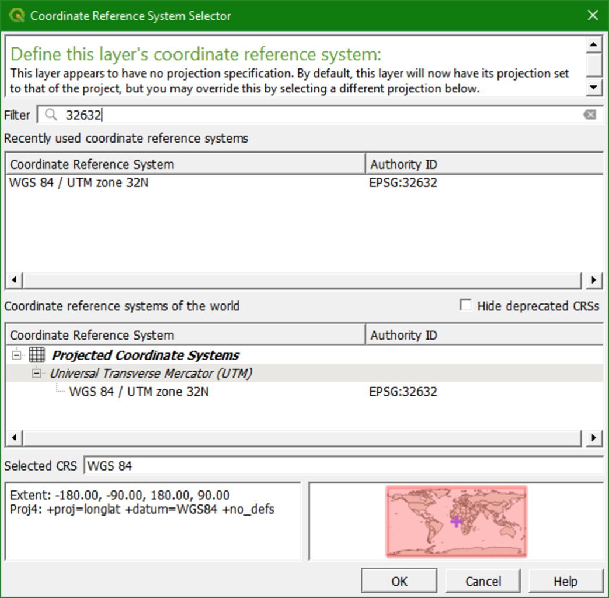This screenshot has width=609, height=598.
Task: Click the right scroll arrow under the world CRS list
Action: tap(594, 437)
